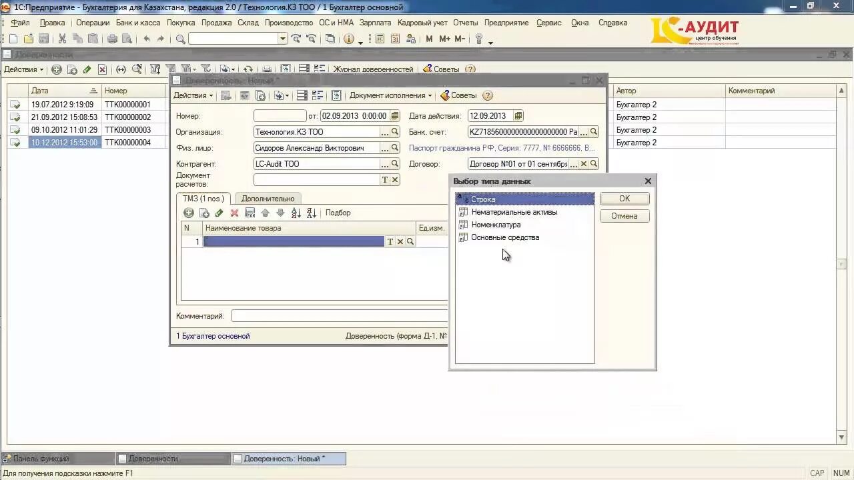The image size is (854, 480).
Task: Open Действия dropdown in Доверенности list
Action: [23, 69]
